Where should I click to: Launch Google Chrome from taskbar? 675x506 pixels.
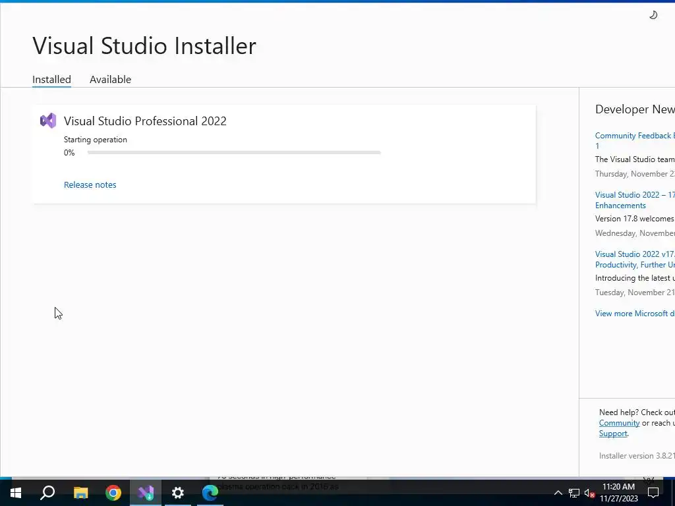(113, 493)
